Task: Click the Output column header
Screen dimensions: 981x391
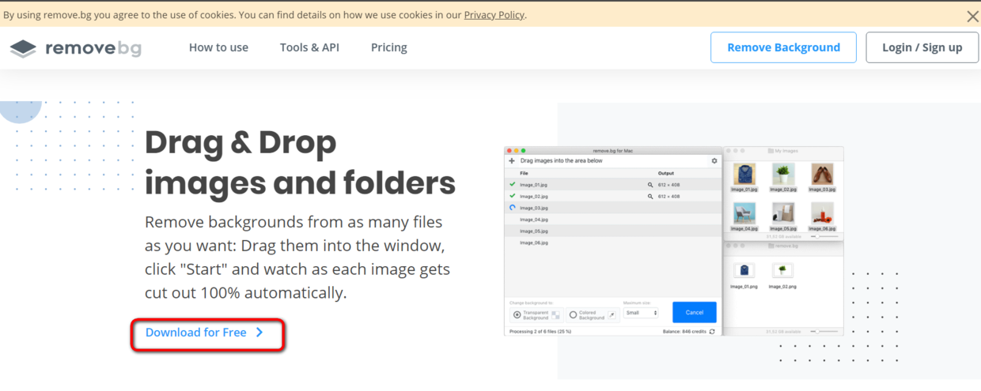Action: point(666,173)
